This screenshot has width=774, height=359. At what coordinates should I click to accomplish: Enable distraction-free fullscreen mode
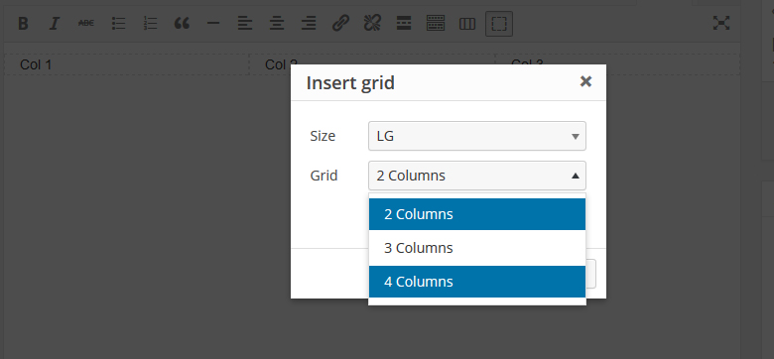(x=721, y=23)
